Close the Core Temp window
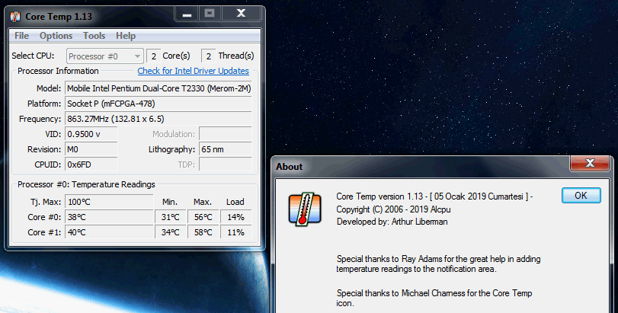The width and height of the screenshot is (618, 313). tap(242, 14)
